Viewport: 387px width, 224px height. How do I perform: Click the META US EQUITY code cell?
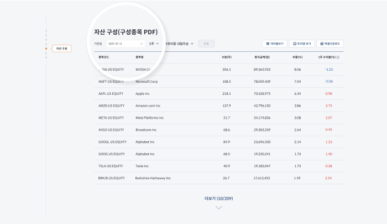[x=111, y=118]
